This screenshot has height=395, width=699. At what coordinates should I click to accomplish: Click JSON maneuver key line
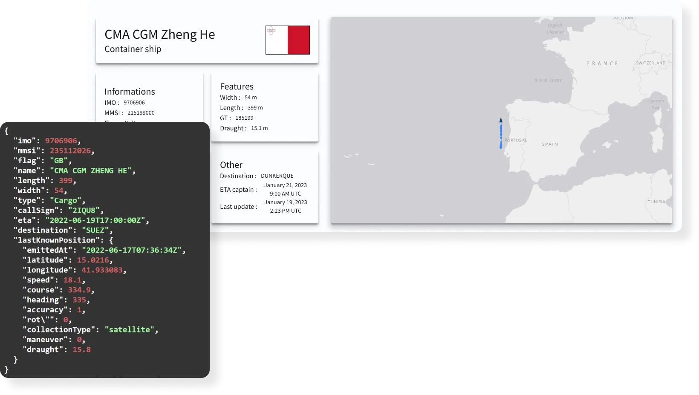point(54,340)
